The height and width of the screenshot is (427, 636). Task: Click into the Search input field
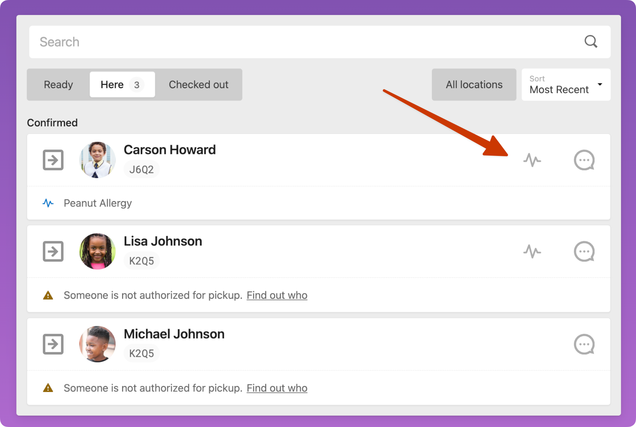pos(320,42)
